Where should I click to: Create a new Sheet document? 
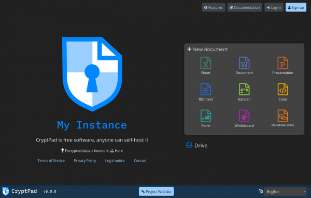[x=205, y=66]
